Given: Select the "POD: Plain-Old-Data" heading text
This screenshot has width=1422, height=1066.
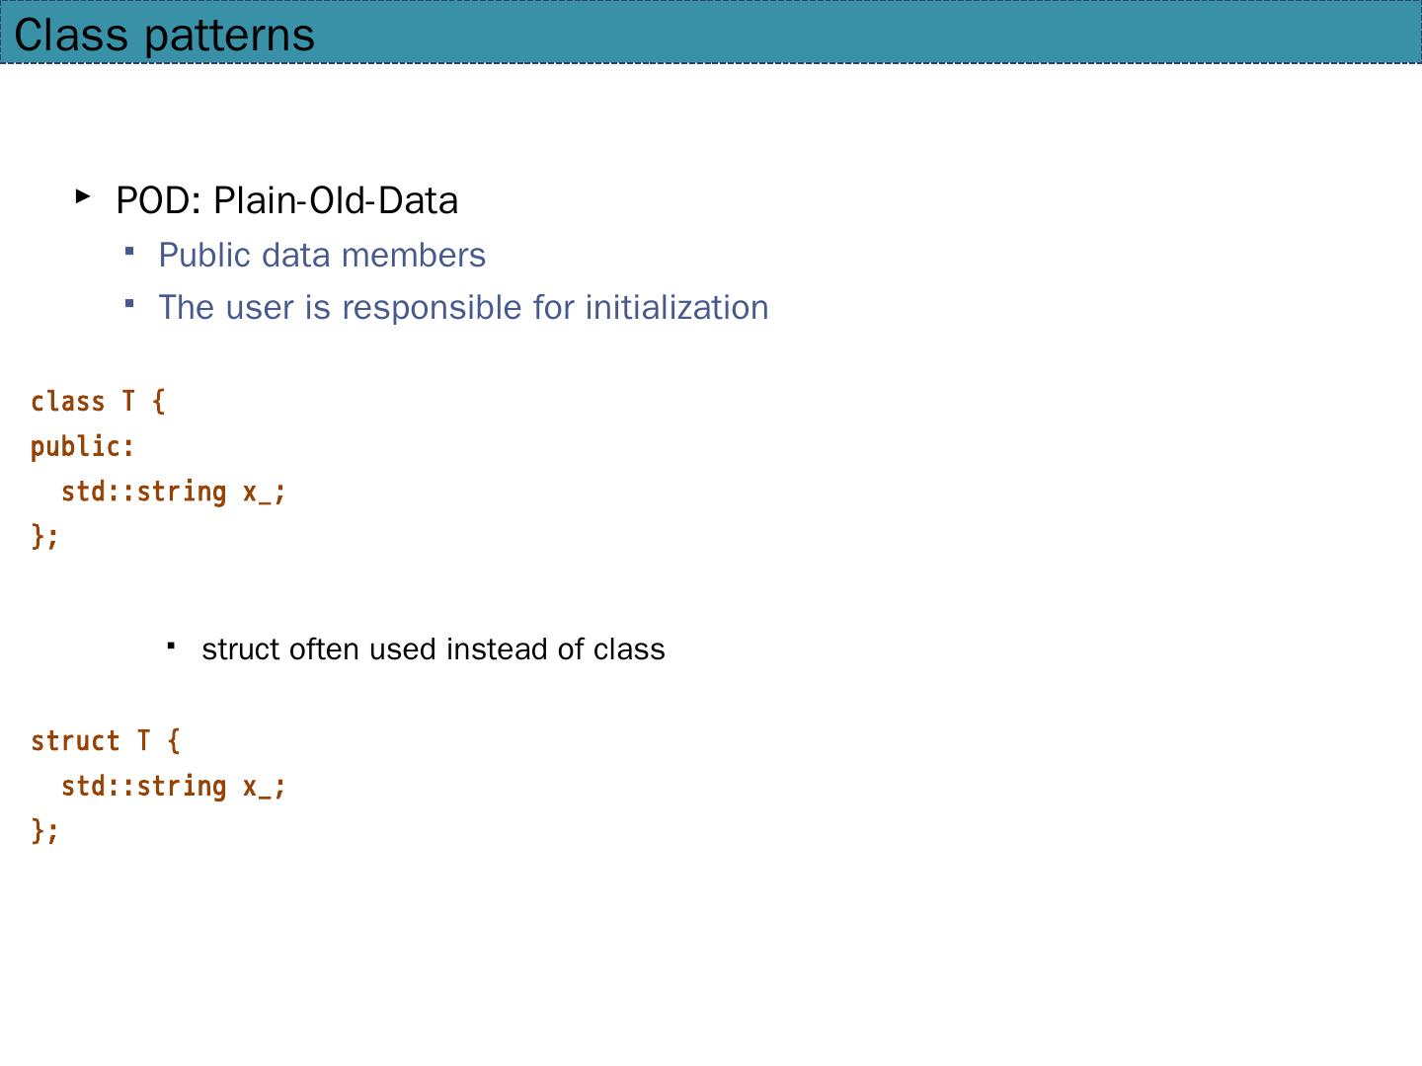Looking at the screenshot, I should click(286, 200).
